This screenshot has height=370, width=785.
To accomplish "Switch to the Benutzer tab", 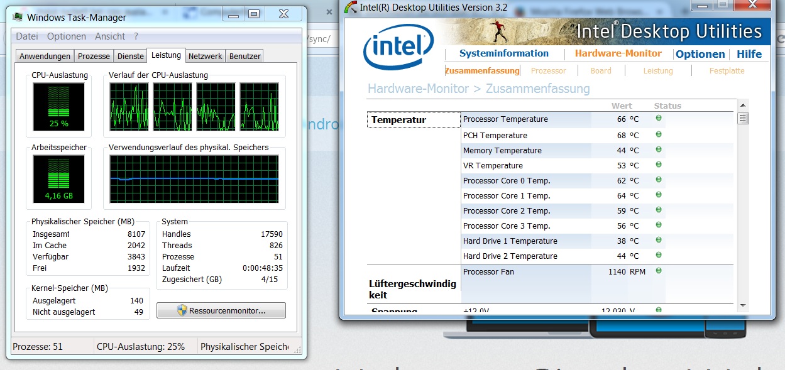I will tap(244, 56).
